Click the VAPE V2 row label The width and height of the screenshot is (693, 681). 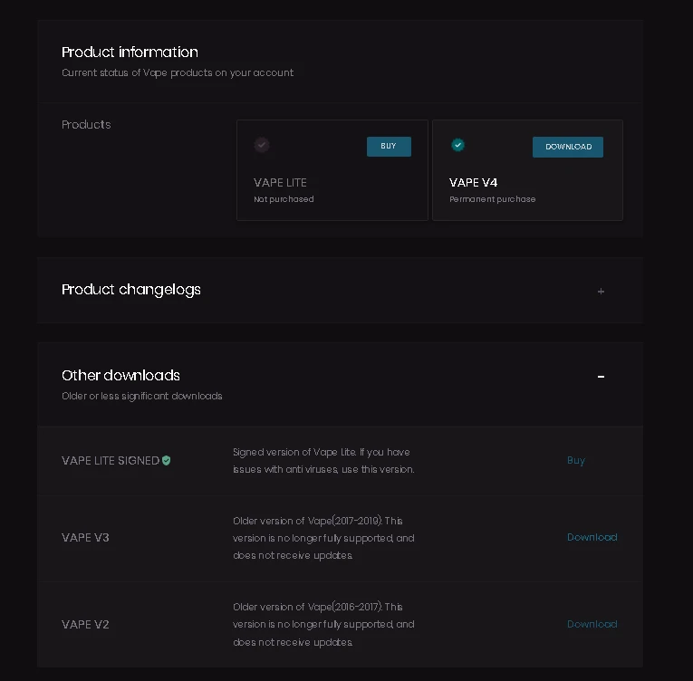point(85,625)
